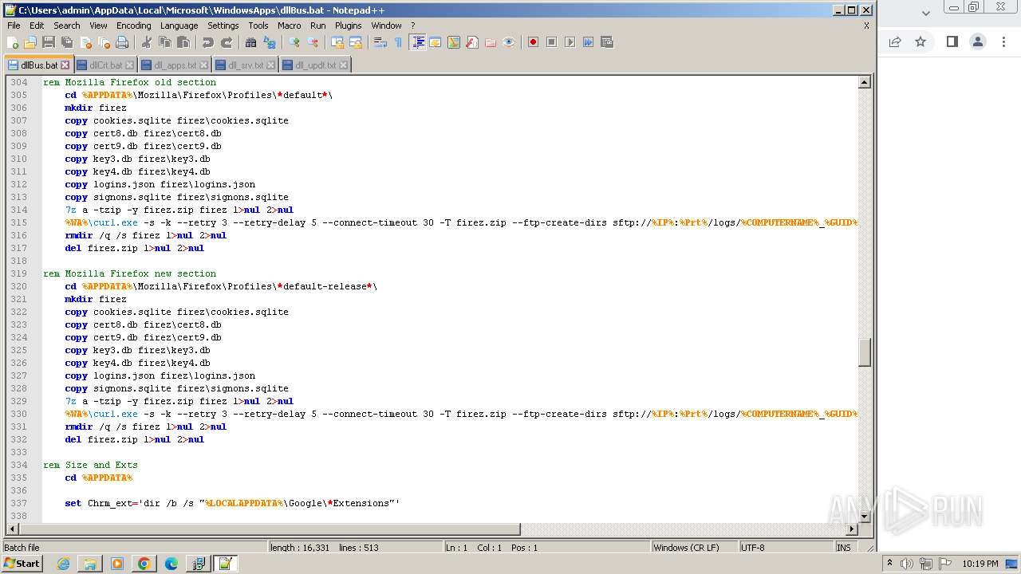Switch to the dll_srv.txt tab
Viewport: 1021px width, 574px height.
[x=246, y=65]
